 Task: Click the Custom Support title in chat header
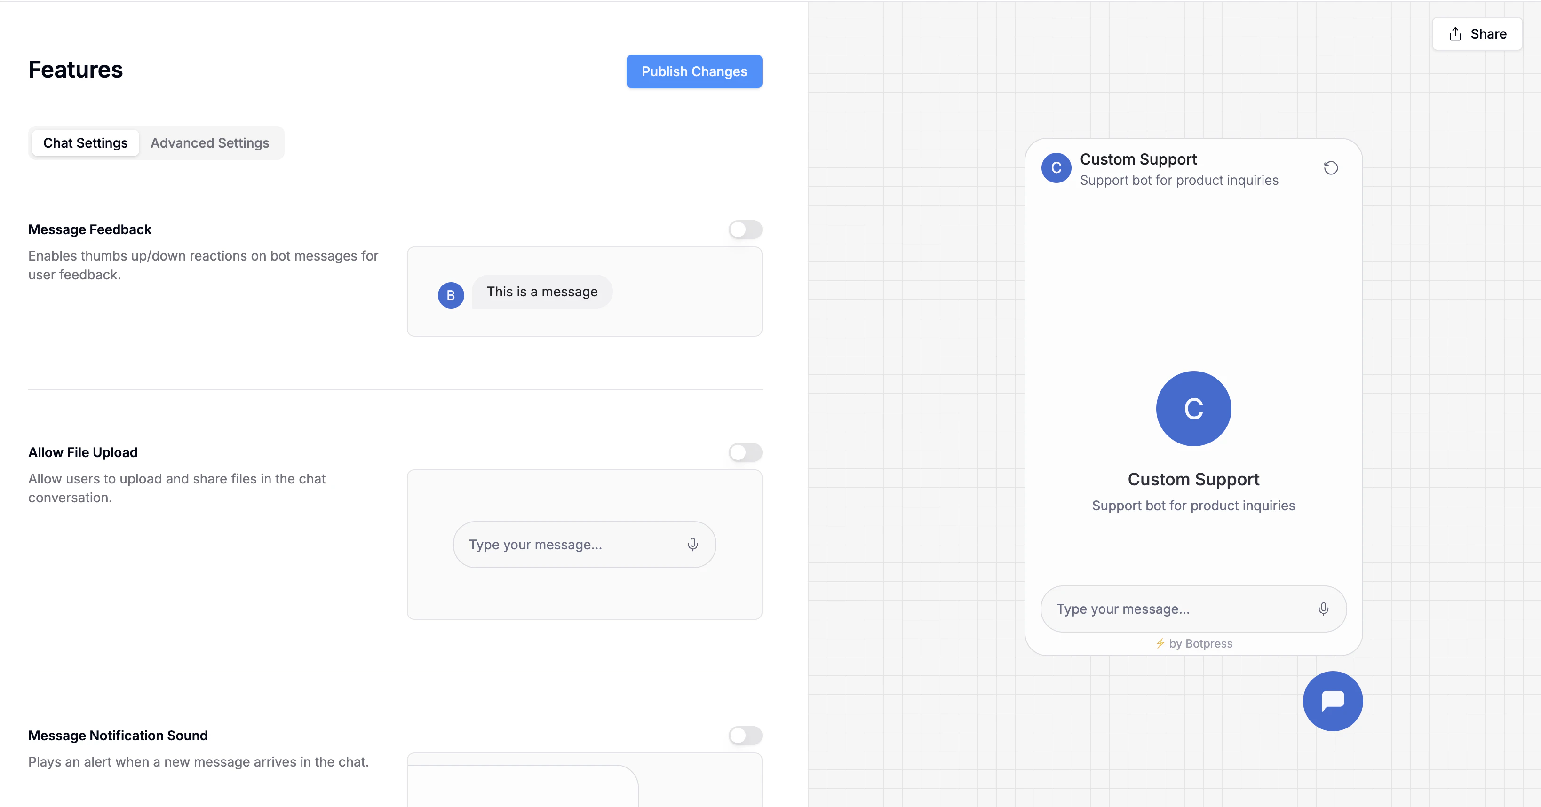[x=1138, y=159]
